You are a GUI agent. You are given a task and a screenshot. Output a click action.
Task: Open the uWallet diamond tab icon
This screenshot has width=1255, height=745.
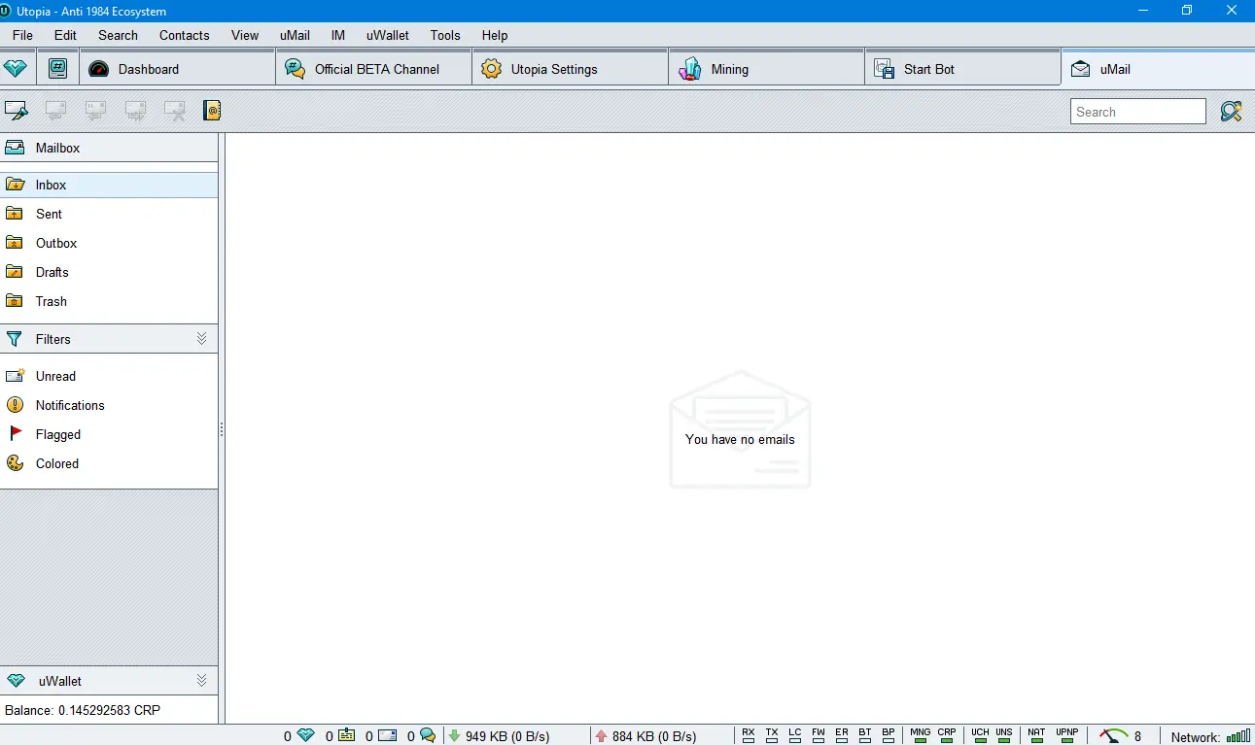[17, 69]
